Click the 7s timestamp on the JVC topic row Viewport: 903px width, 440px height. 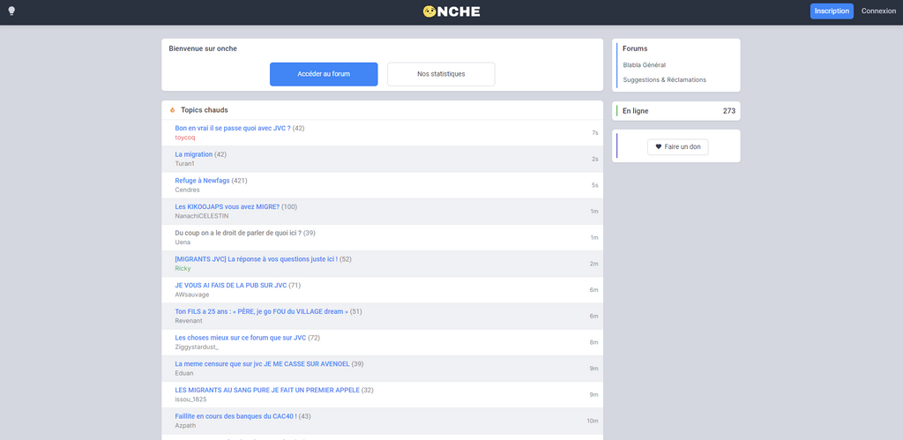(x=595, y=133)
